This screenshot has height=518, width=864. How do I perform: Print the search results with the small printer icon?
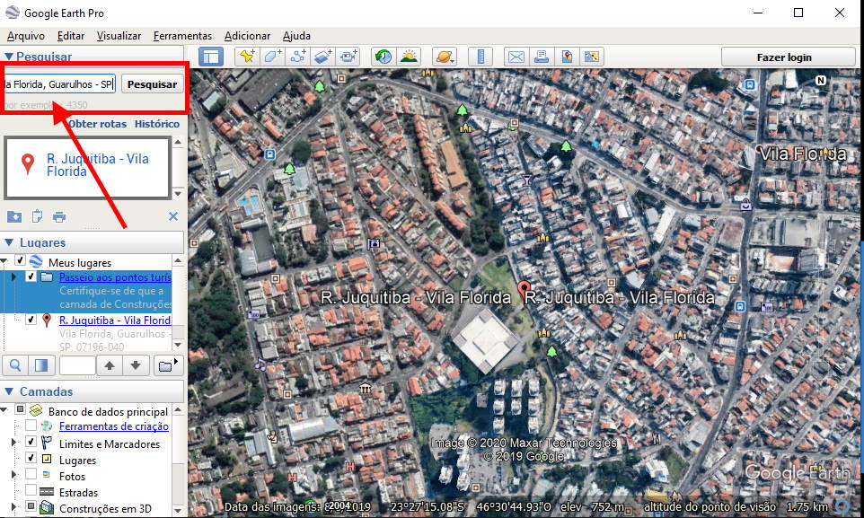point(59,216)
